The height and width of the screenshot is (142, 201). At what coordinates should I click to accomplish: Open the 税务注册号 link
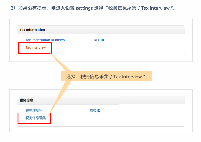click(34, 110)
